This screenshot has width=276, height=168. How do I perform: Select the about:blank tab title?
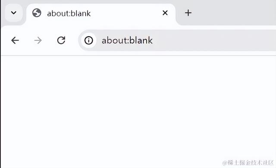pos(69,13)
